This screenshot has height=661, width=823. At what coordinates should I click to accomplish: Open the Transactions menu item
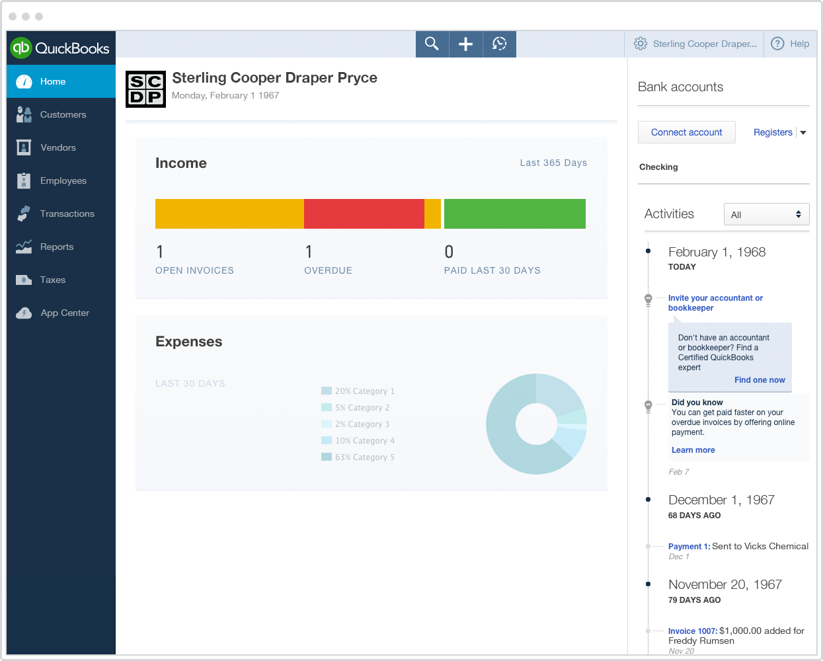(x=61, y=214)
